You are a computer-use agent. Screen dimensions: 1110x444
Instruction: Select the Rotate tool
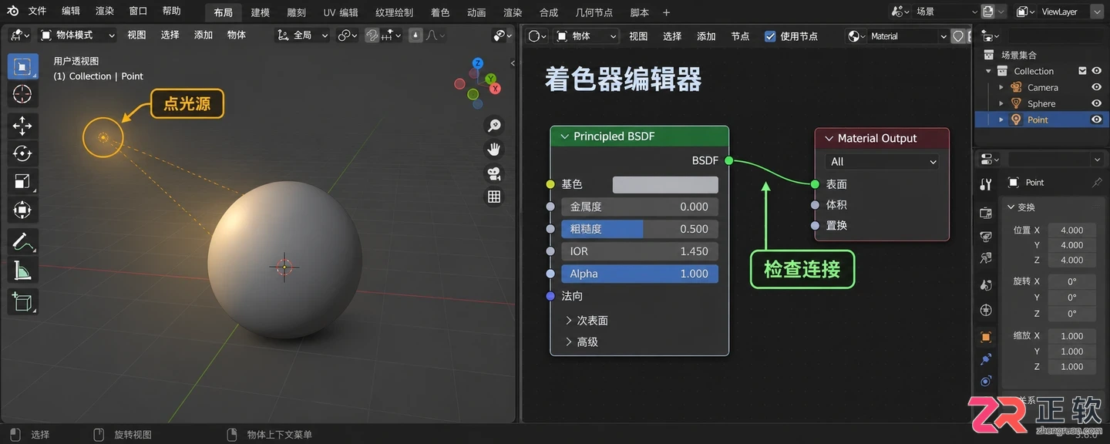[22, 154]
